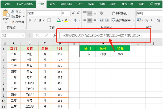The width and height of the screenshot is (163, 109).
Task: Toggle italic formatting
Action: (35, 20)
